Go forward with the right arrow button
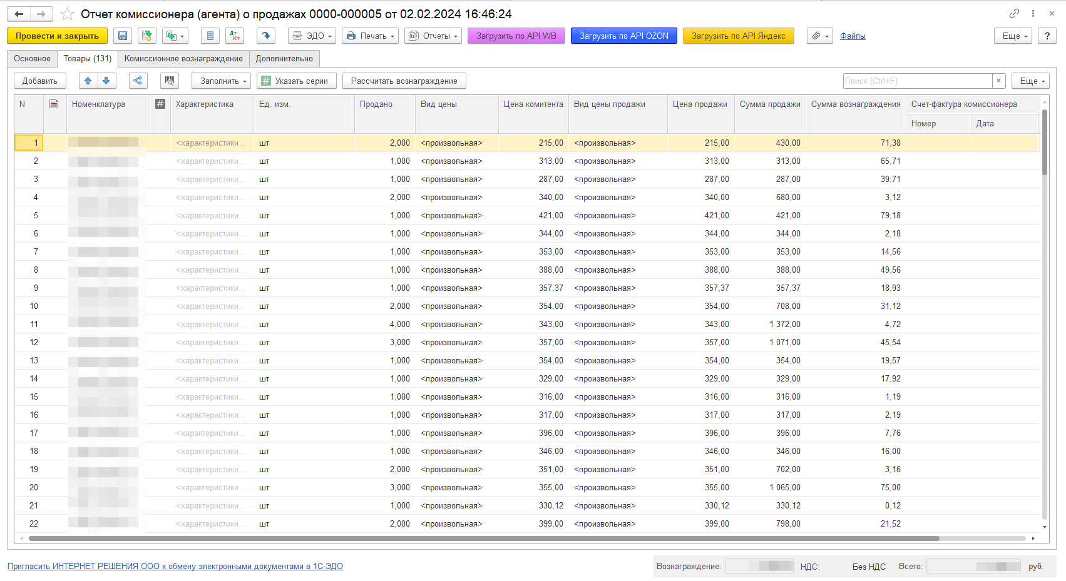 coord(41,14)
